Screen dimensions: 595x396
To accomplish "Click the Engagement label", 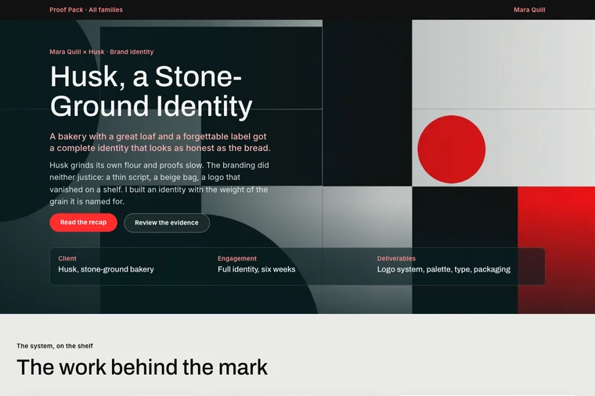I will click(x=237, y=258).
